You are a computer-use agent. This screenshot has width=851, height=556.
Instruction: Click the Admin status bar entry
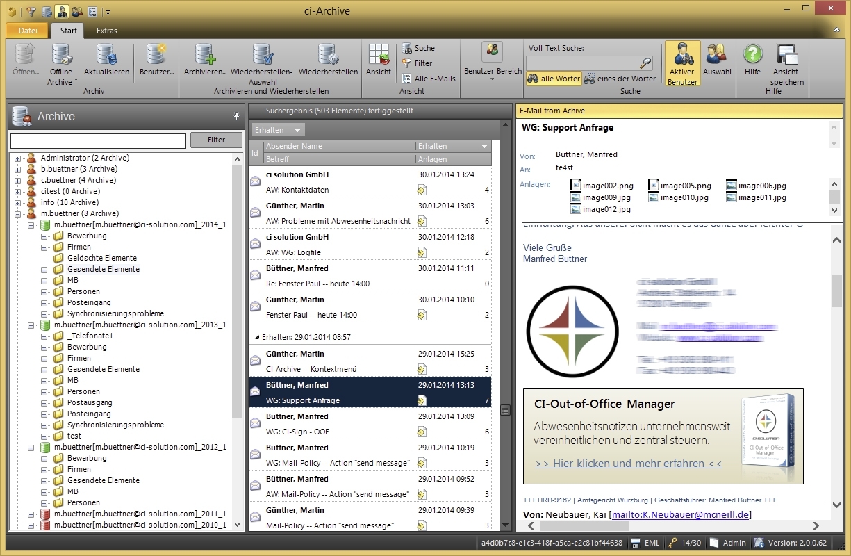pyautogui.click(x=728, y=543)
